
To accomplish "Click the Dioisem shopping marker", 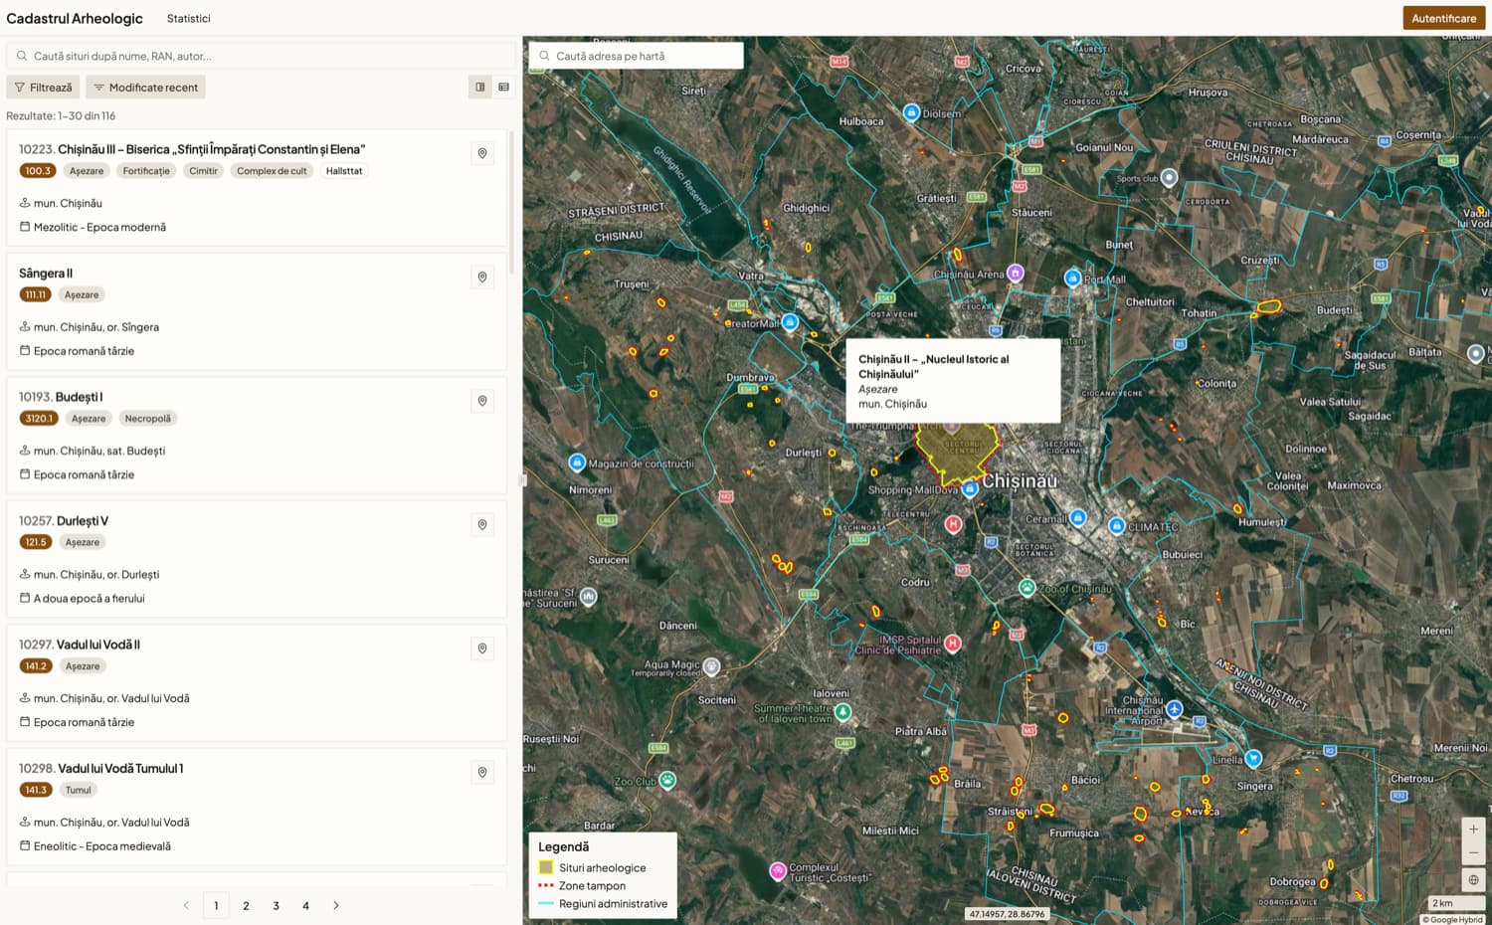I will [x=911, y=112].
